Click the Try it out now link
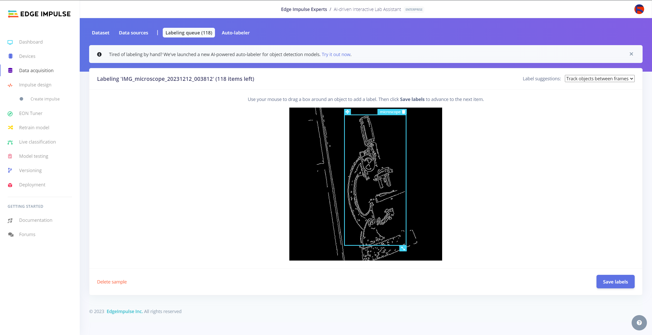 click(336, 54)
